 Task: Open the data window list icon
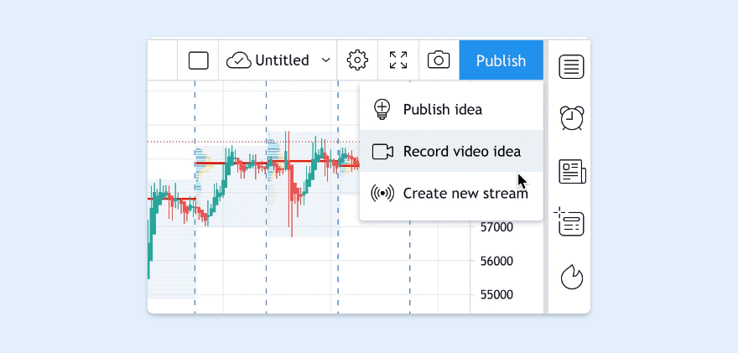coord(571,223)
